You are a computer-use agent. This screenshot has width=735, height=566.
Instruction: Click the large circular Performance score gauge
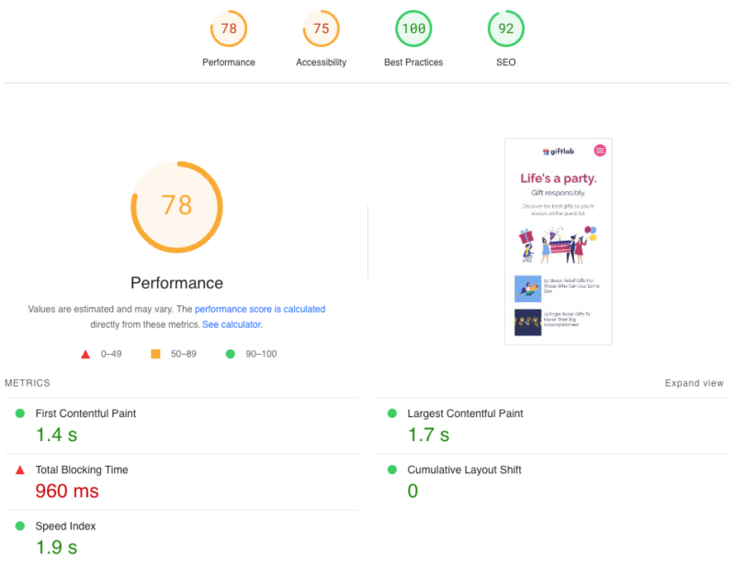tap(176, 206)
